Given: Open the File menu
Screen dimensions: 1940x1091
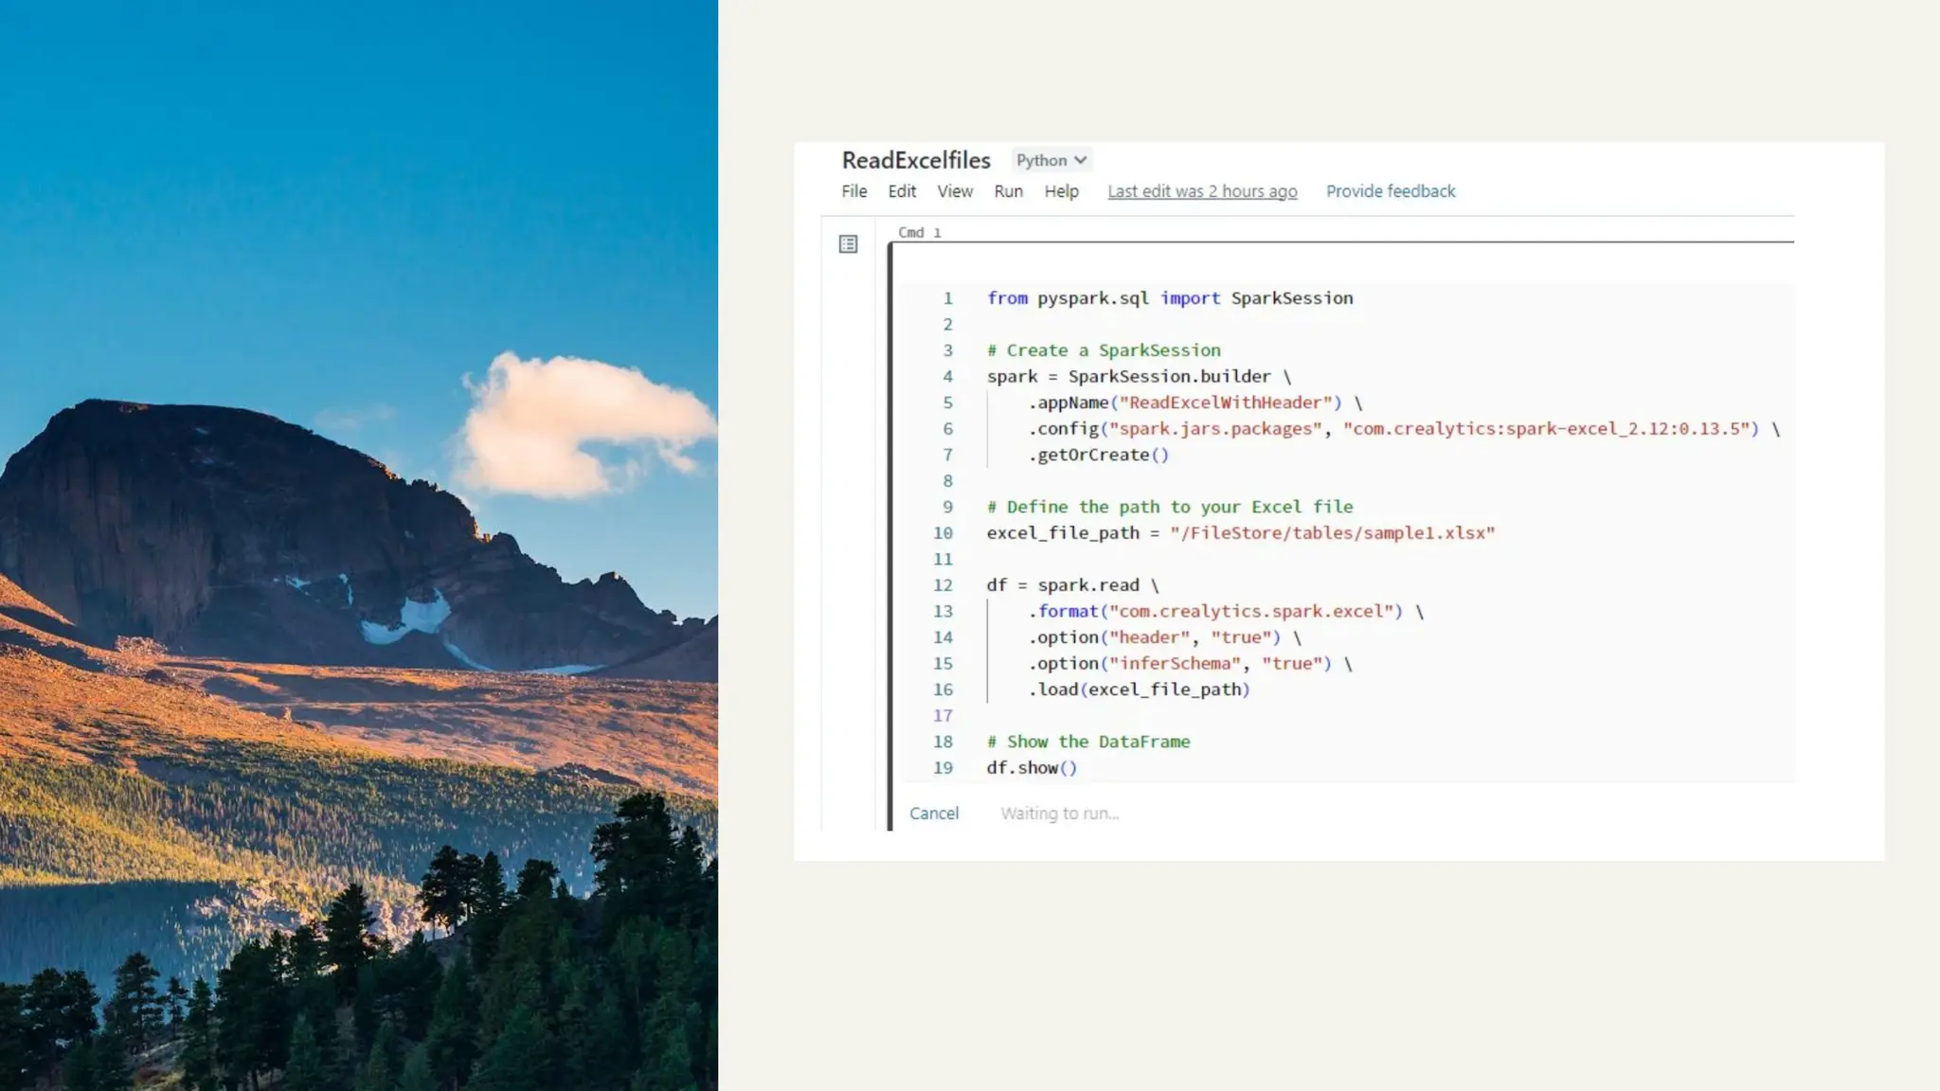Looking at the screenshot, I should click(853, 191).
